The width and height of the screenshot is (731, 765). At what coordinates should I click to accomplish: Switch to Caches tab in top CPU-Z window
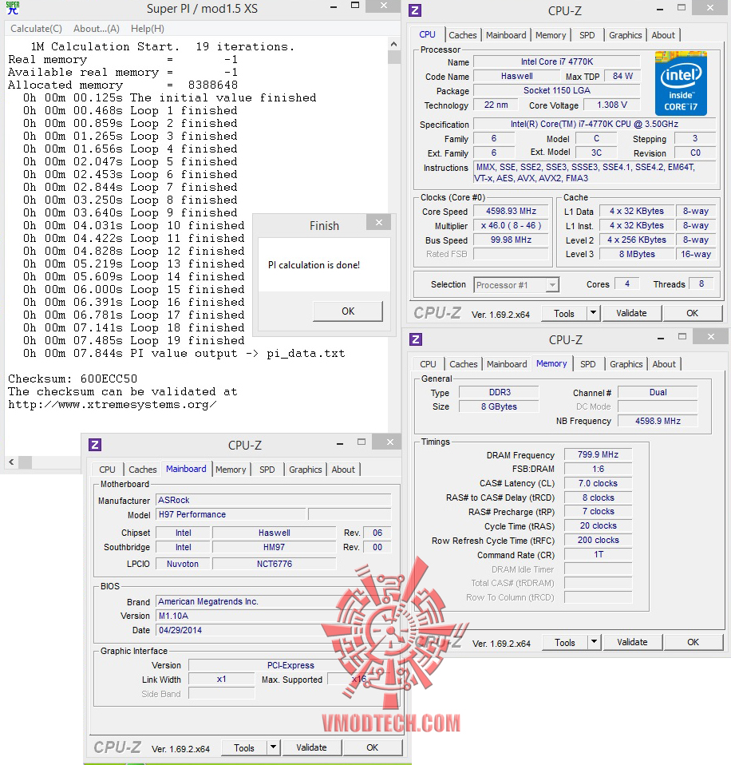462,35
